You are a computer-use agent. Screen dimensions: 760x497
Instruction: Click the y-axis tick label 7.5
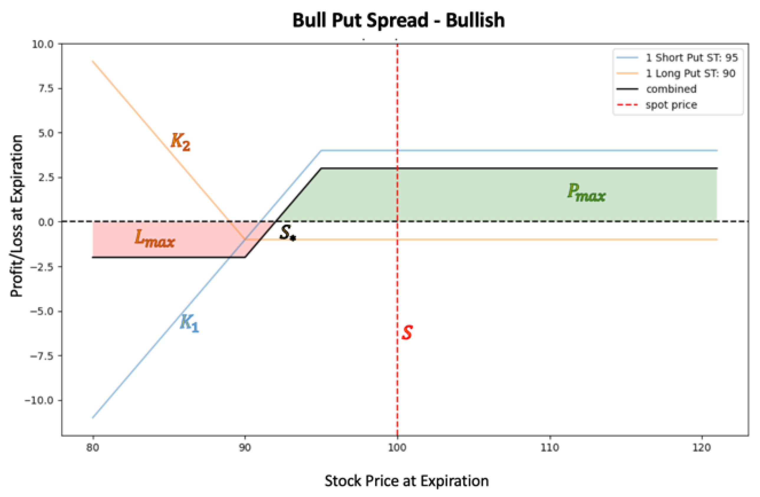click(46, 88)
